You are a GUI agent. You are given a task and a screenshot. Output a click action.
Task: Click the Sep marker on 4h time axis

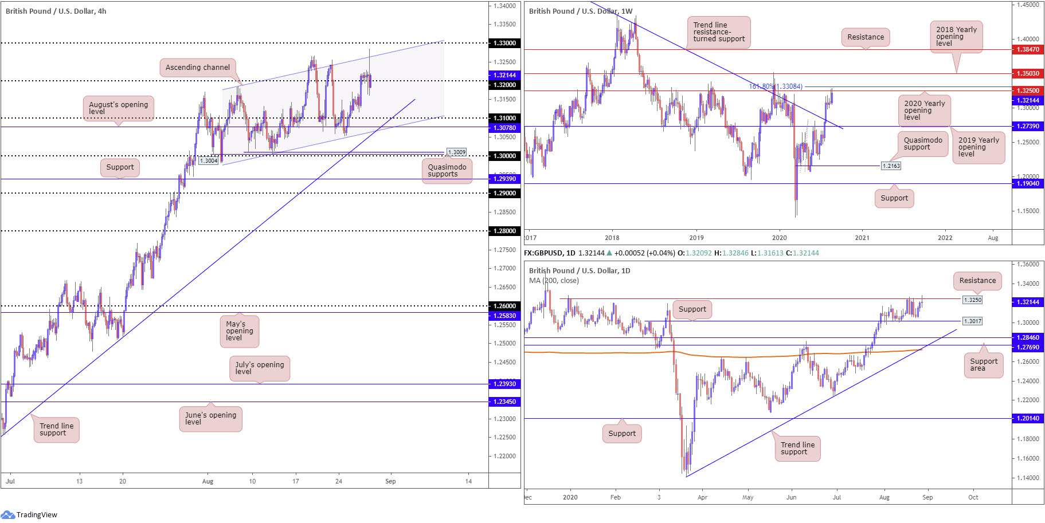click(x=390, y=481)
